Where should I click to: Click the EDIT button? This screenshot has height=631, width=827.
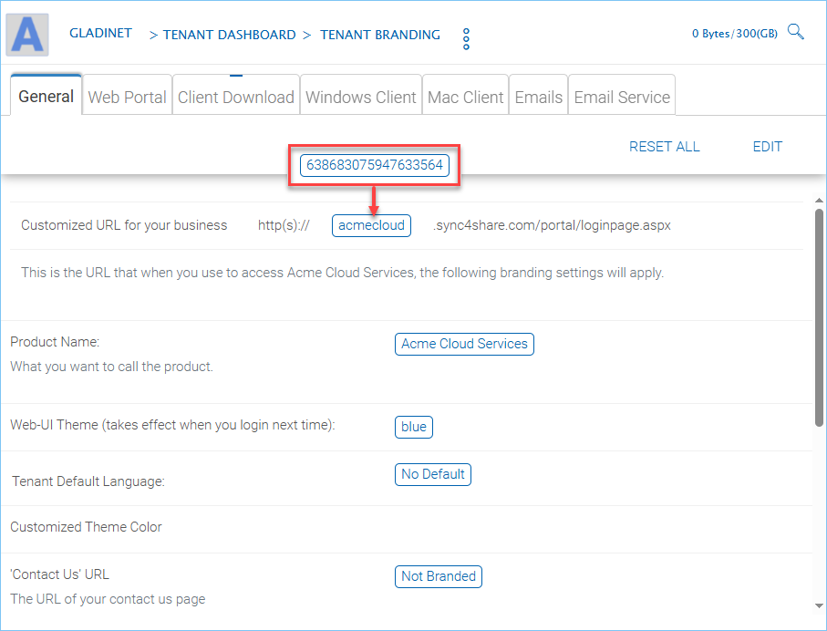[768, 147]
